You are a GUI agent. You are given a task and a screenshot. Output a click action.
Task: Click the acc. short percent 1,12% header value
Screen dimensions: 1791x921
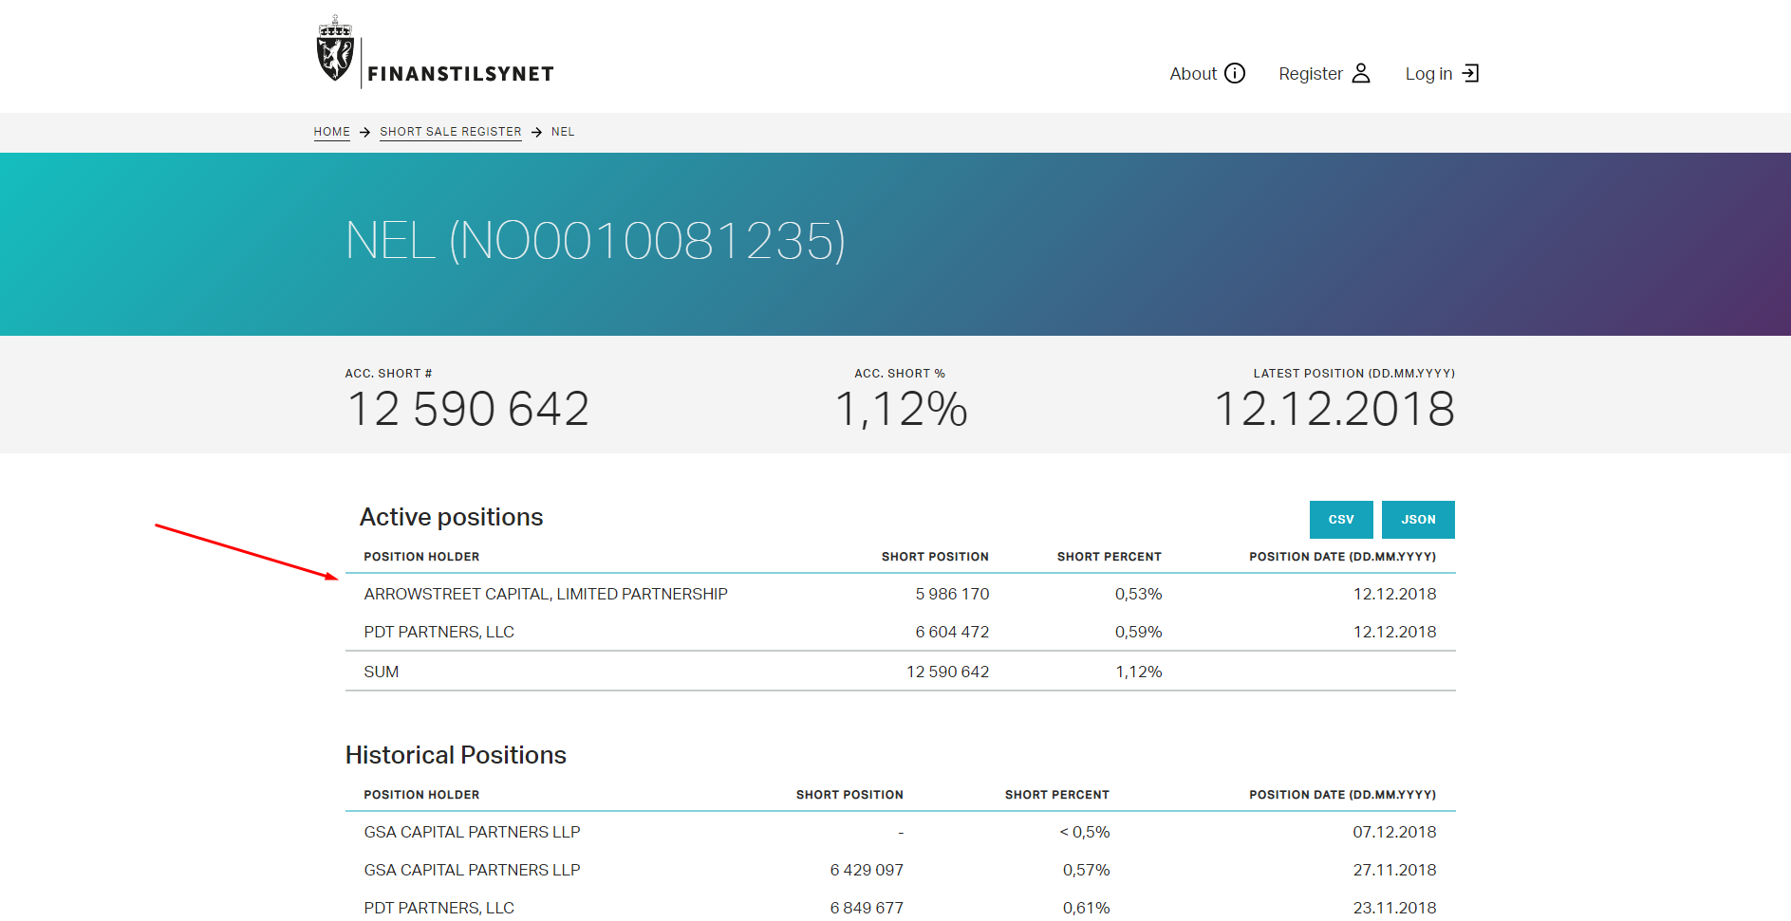(x=901, y=409)
